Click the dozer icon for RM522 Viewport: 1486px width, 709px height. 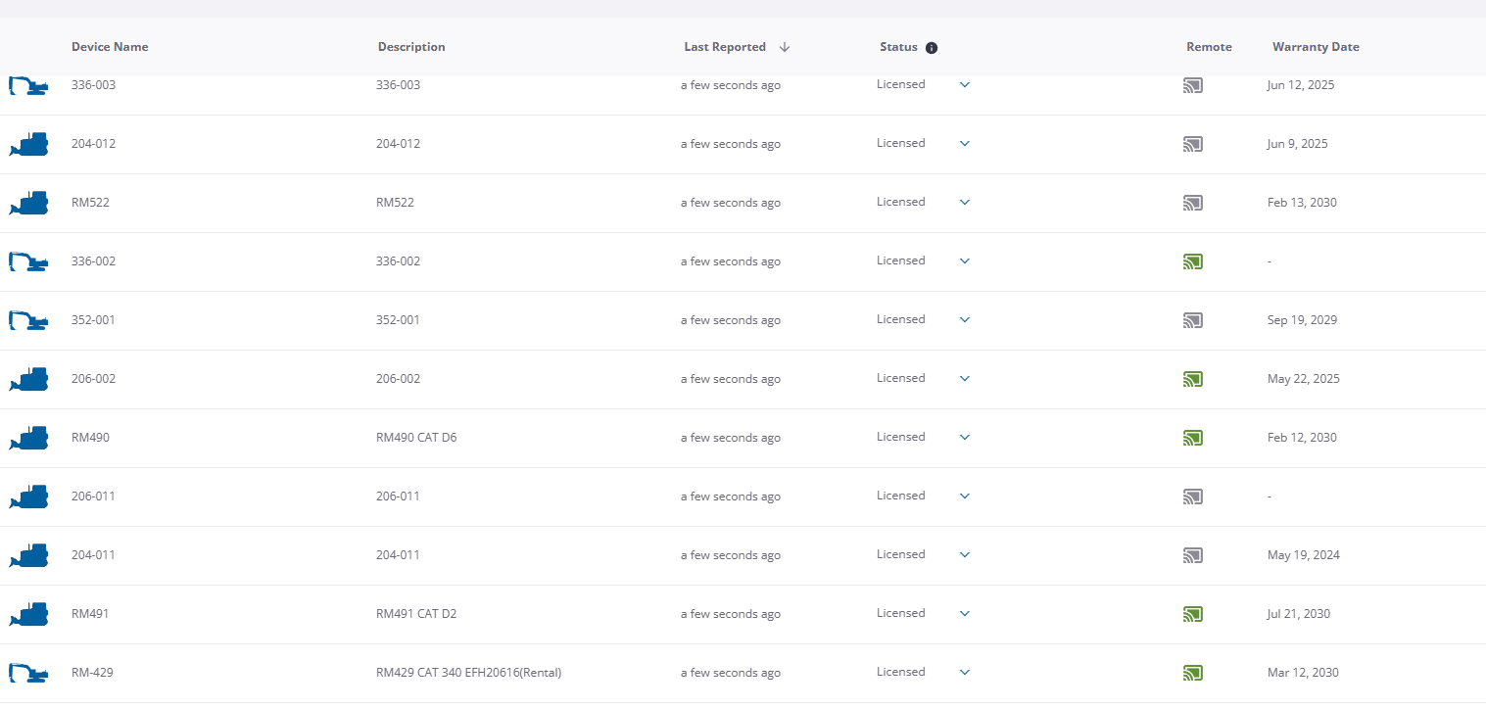[x=29, y=203]
